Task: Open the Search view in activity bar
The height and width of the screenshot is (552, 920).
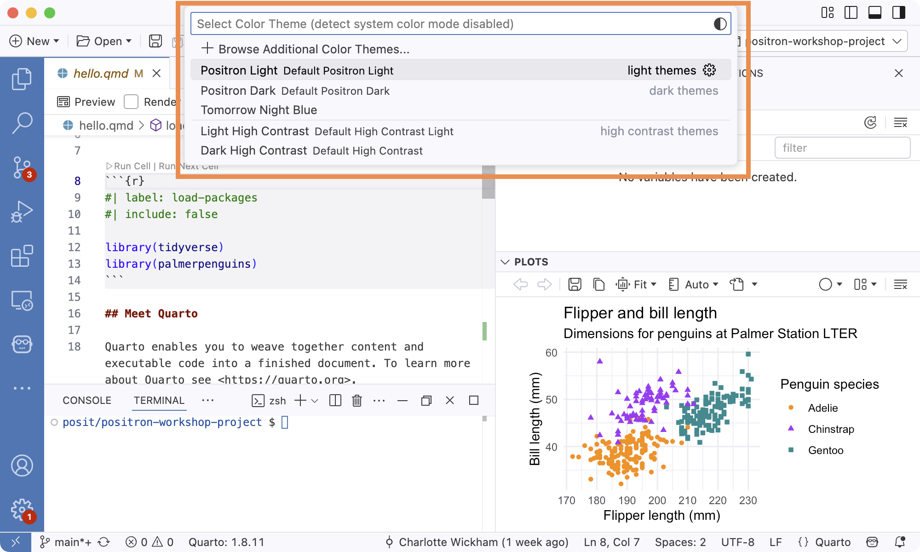Action: tap(22, 123)
